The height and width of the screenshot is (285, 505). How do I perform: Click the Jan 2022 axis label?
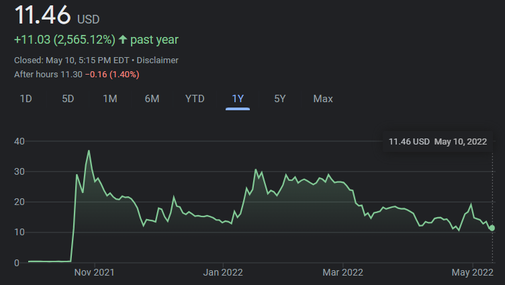click(222, 272)
